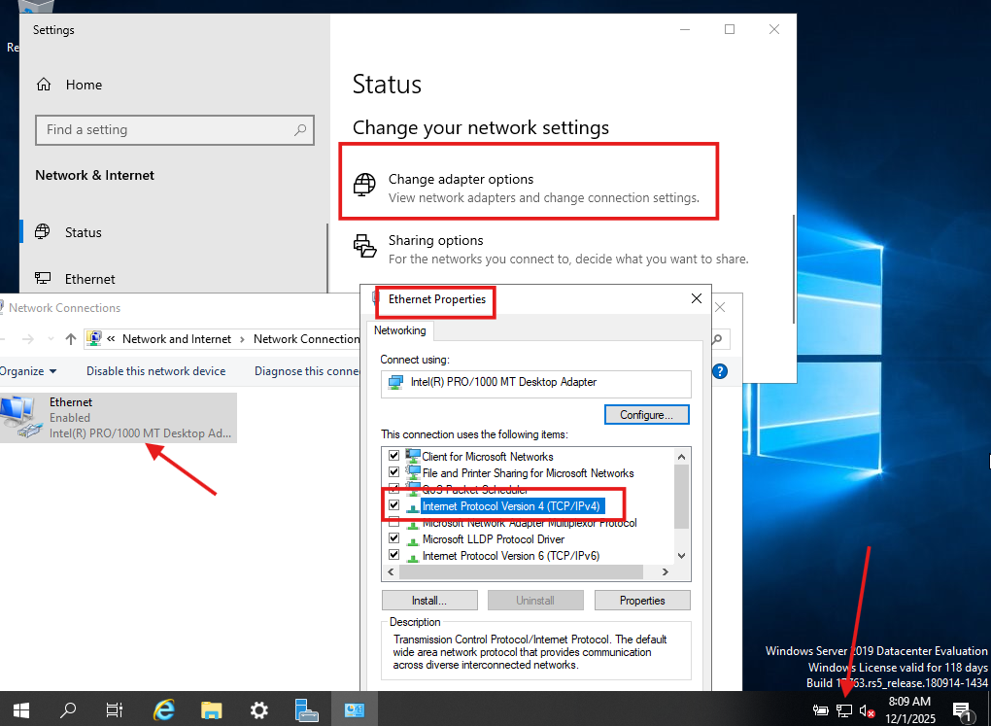This screenshot has height=726, width=991.
Task: Open File Explorer from the taskbar
Action: (x=212, y=709)
